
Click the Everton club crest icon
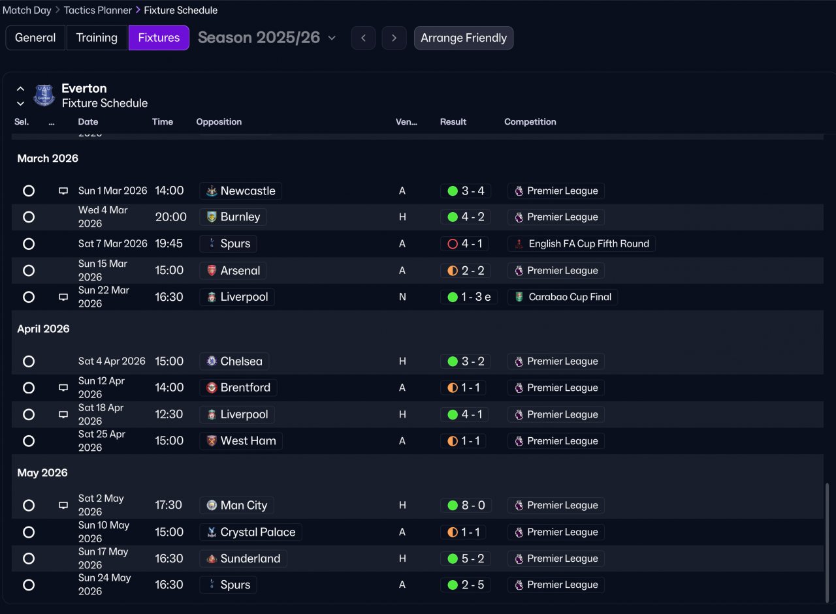coord(44,95)
